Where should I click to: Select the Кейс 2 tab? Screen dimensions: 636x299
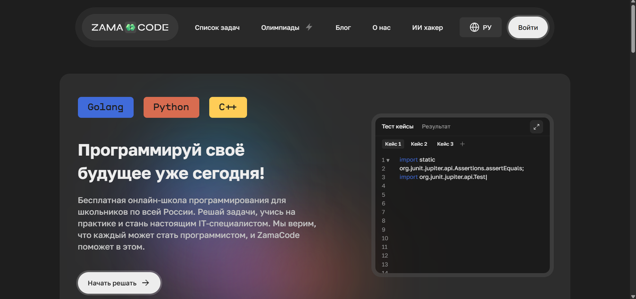coord(419,144)
